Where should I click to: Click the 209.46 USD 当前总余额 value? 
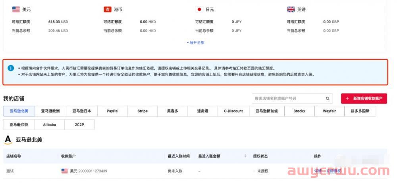(x=58, y=31)
